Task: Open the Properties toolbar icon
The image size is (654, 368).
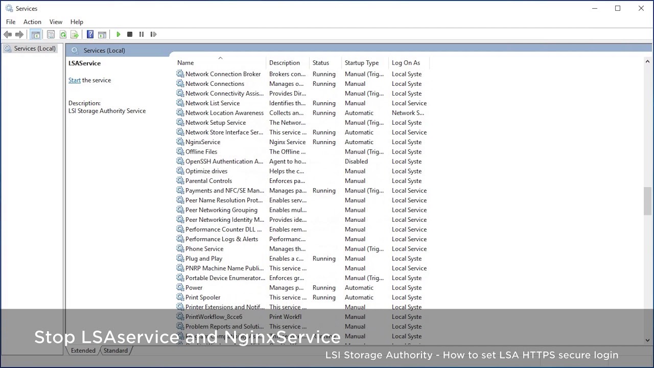Action: 51,34
